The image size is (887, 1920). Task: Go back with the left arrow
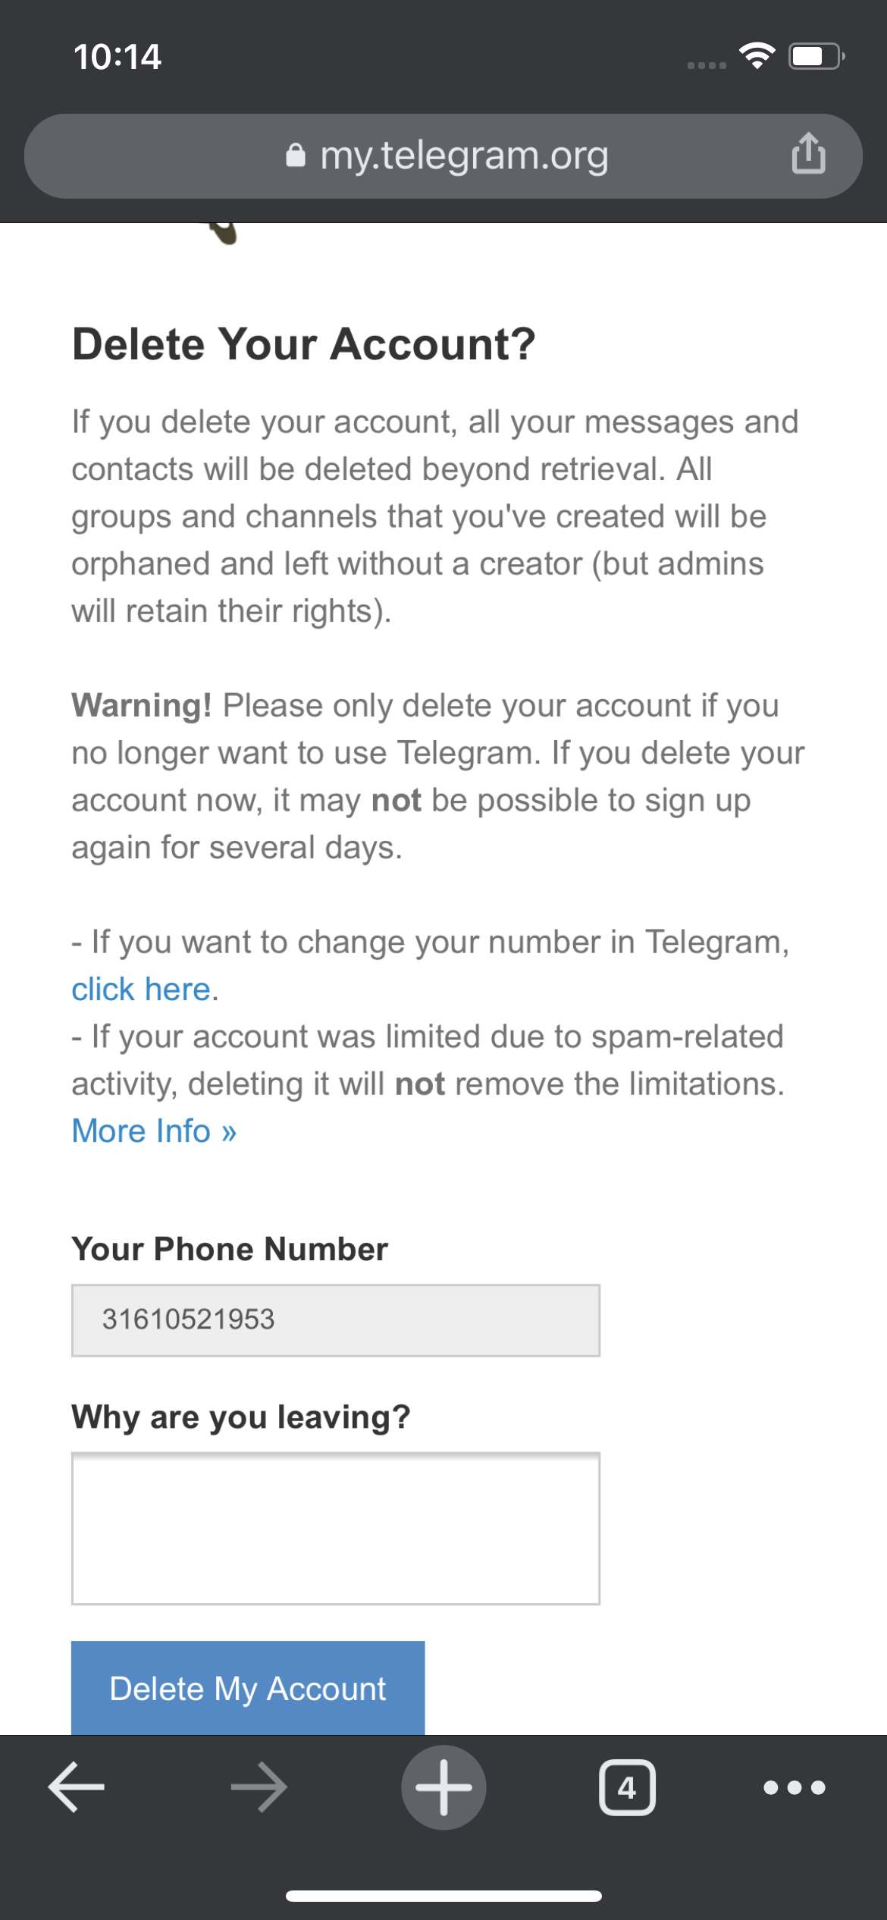click(77, 1787)
